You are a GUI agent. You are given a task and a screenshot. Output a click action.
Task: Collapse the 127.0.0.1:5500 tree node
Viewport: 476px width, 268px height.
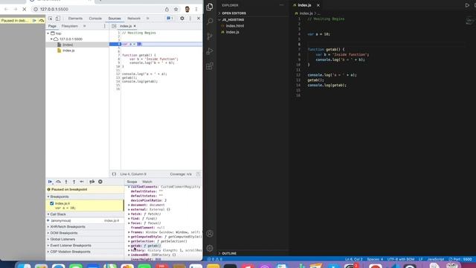(51, 39)
